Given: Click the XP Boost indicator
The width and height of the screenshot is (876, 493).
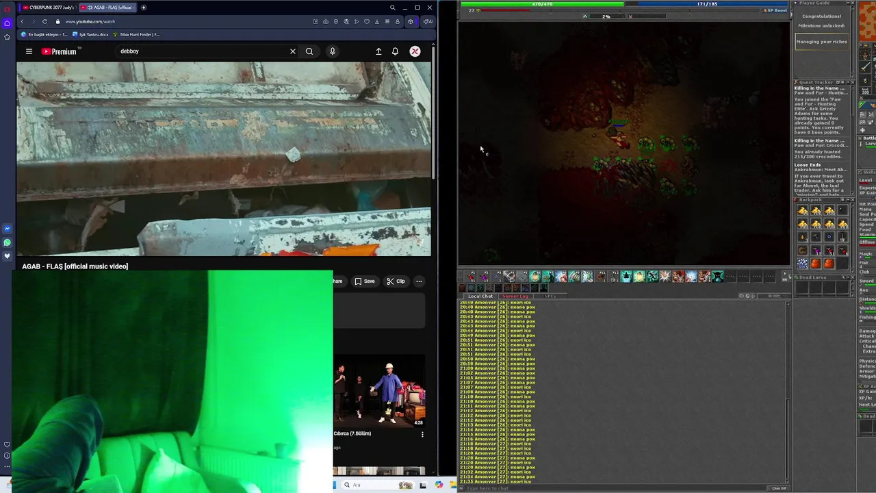Looking at the screenshot, I should (775, 10).
